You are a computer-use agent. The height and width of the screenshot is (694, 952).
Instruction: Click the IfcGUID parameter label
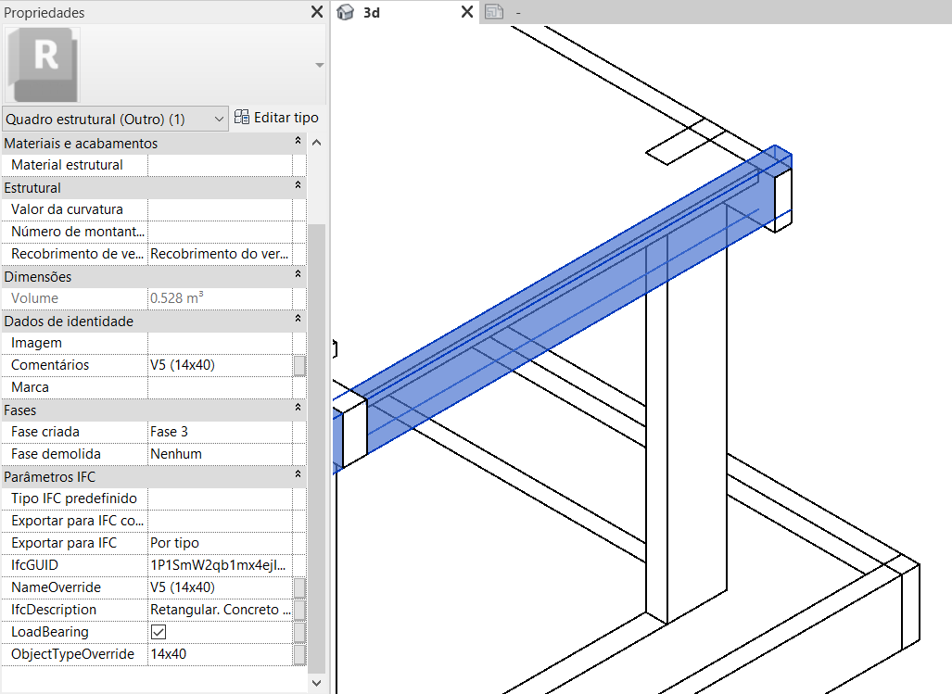point(34,565)
